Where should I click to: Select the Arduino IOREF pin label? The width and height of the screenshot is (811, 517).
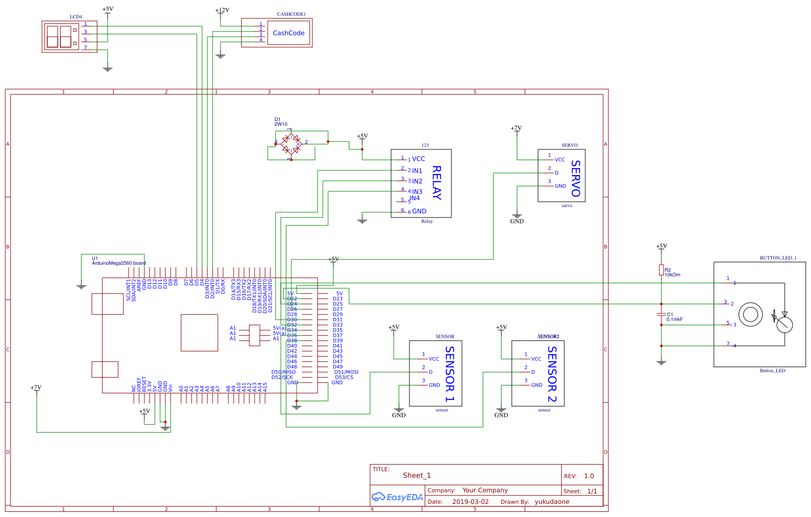(139, 385)
